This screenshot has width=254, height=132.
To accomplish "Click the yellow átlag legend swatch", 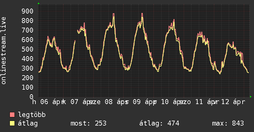I will pyautogui.click(x=12, y=124).
